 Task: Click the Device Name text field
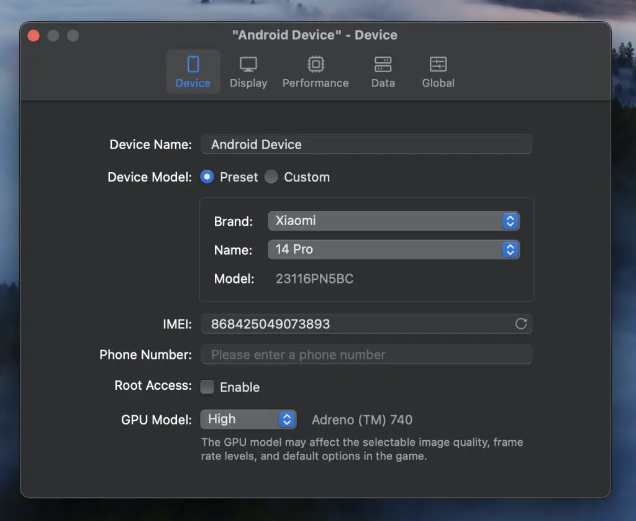tap(366, 144)
